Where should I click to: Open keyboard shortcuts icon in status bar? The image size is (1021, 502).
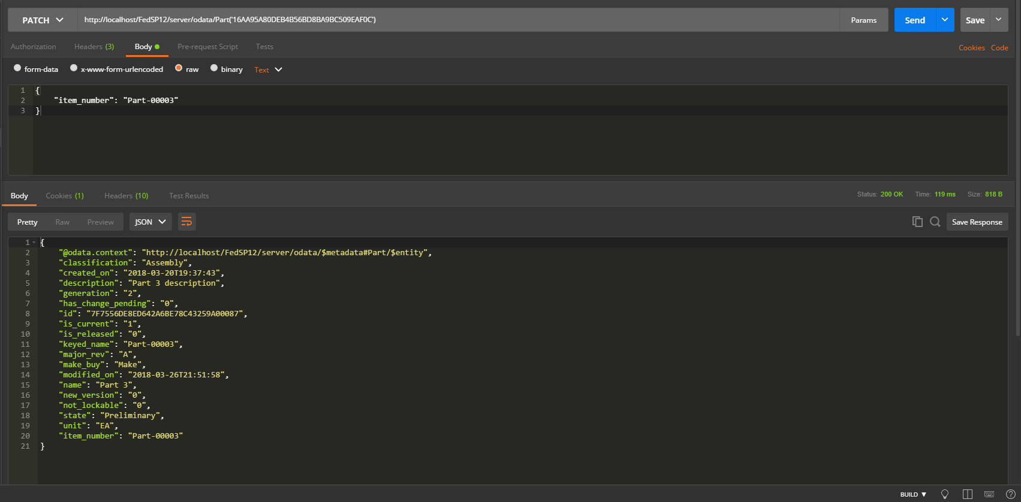[x=989, y=494]
